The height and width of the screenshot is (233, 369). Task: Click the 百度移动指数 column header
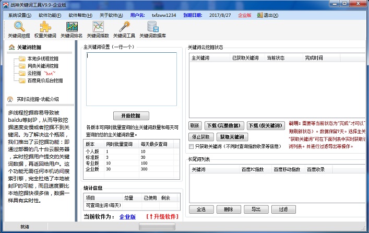pyautogui.click(x=288, y=169)
